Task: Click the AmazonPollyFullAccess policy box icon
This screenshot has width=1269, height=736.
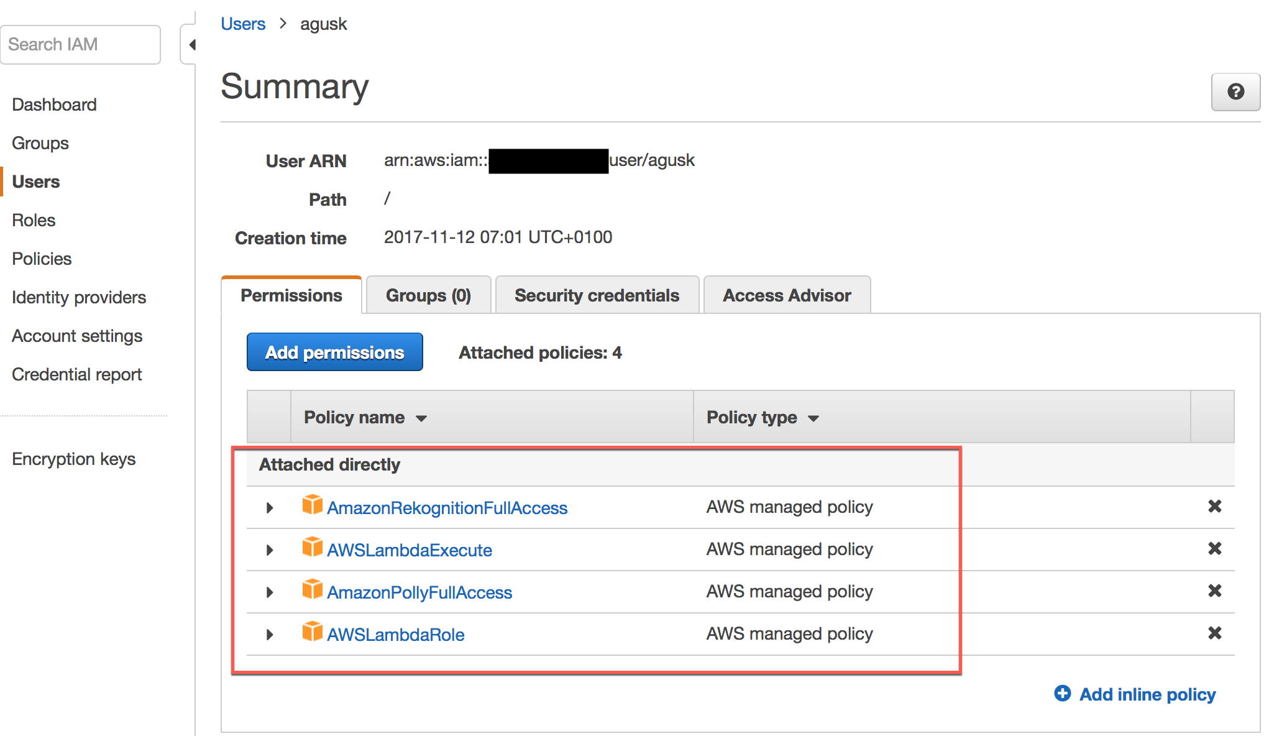Action: click(x=313, y=589)
